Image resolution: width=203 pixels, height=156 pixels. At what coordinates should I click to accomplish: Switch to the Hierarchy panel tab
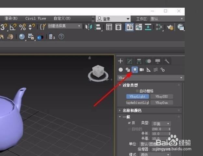tap(139, 61)
